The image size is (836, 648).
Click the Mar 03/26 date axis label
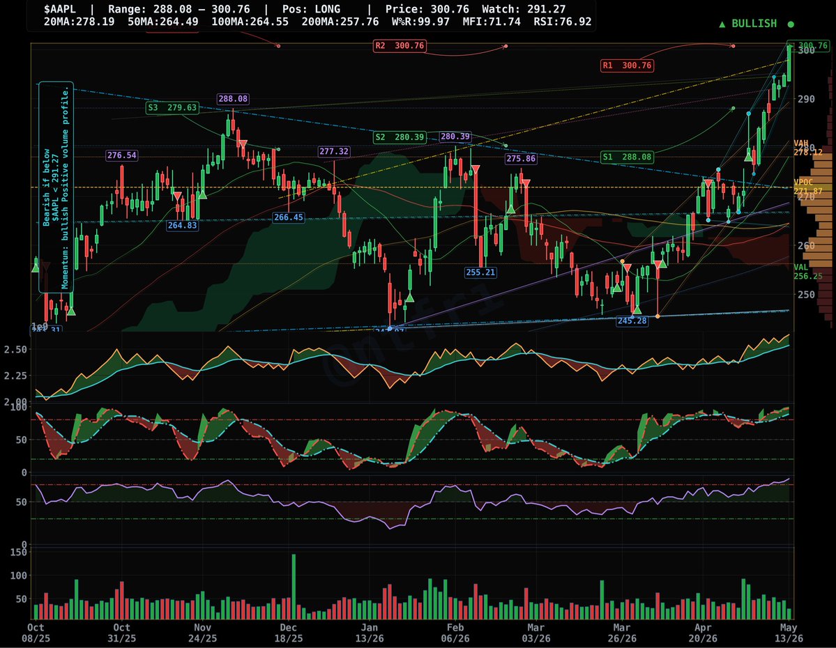coord(535,633)
